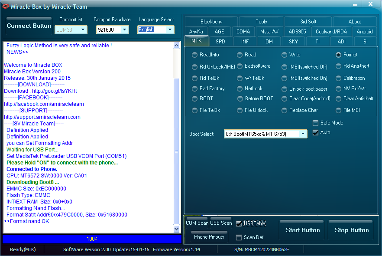Screen dimensions: 382x256
Task: Select the ReadInfo radio option
Action: point(194,55)
